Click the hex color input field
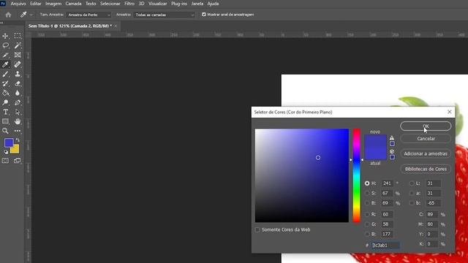This screenshot has width=468, height=263. point(385,245)
